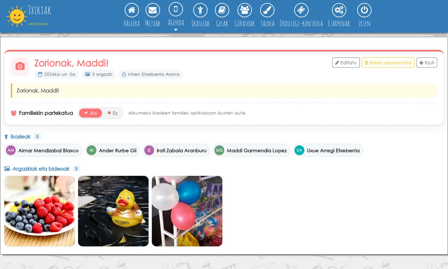Click AM avatar for Aimar Mendizabal
Image resolution: width=448 pixels, height=269 pixels.
click(11, 150)
